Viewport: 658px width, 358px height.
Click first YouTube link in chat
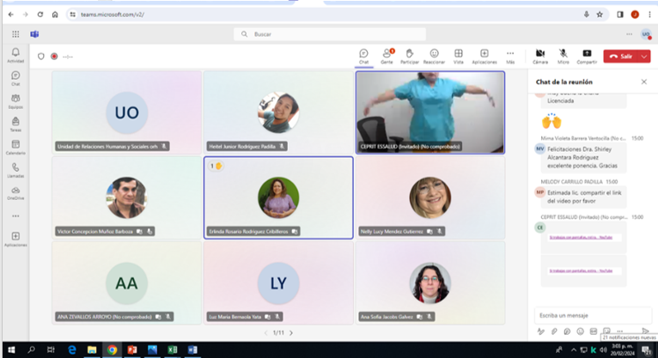pyautogui.click(x=581, y=237)
